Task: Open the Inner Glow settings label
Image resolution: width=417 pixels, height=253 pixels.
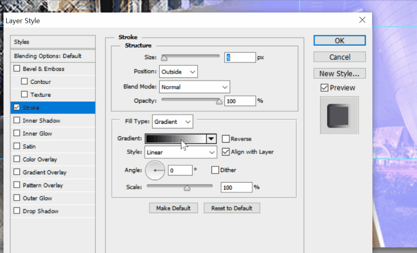Action: pos(38,133)
